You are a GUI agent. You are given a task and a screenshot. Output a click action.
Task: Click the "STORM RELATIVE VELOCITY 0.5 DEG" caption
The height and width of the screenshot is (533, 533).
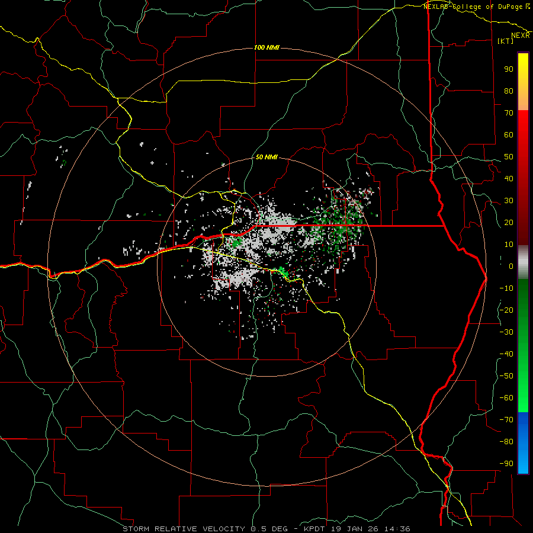point(205,529)
